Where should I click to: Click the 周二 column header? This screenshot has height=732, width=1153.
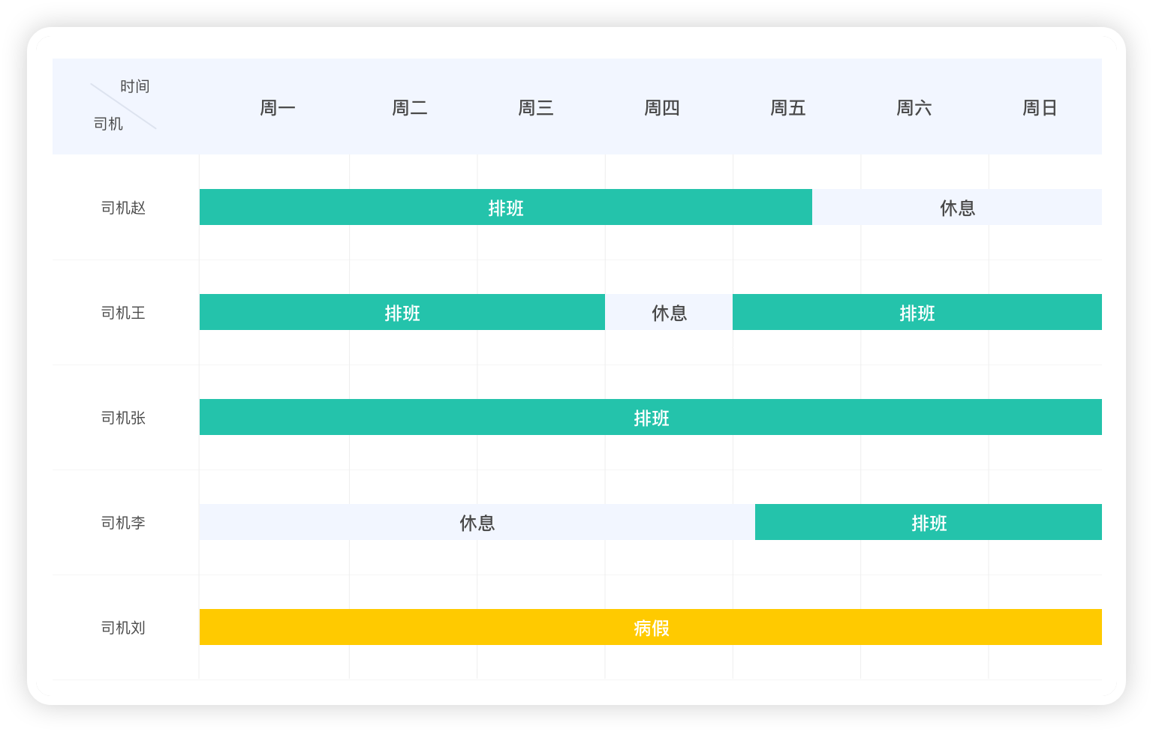[410, 108]
